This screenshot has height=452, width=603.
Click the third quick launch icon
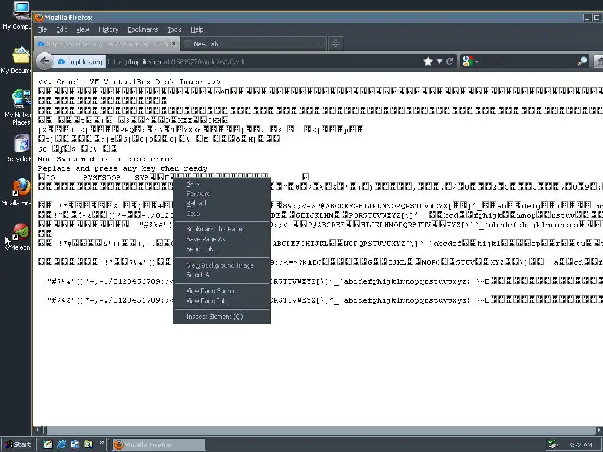[x=75, y=445]
